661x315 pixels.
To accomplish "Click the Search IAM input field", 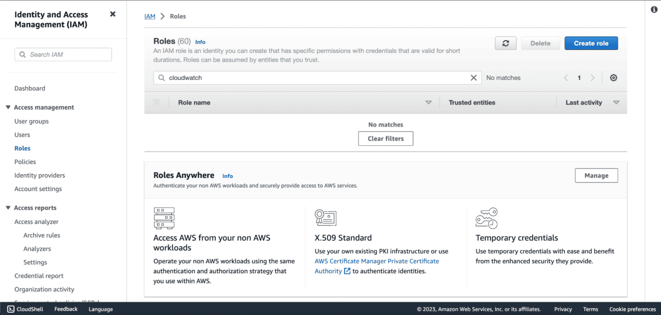I will pos(63,55).
